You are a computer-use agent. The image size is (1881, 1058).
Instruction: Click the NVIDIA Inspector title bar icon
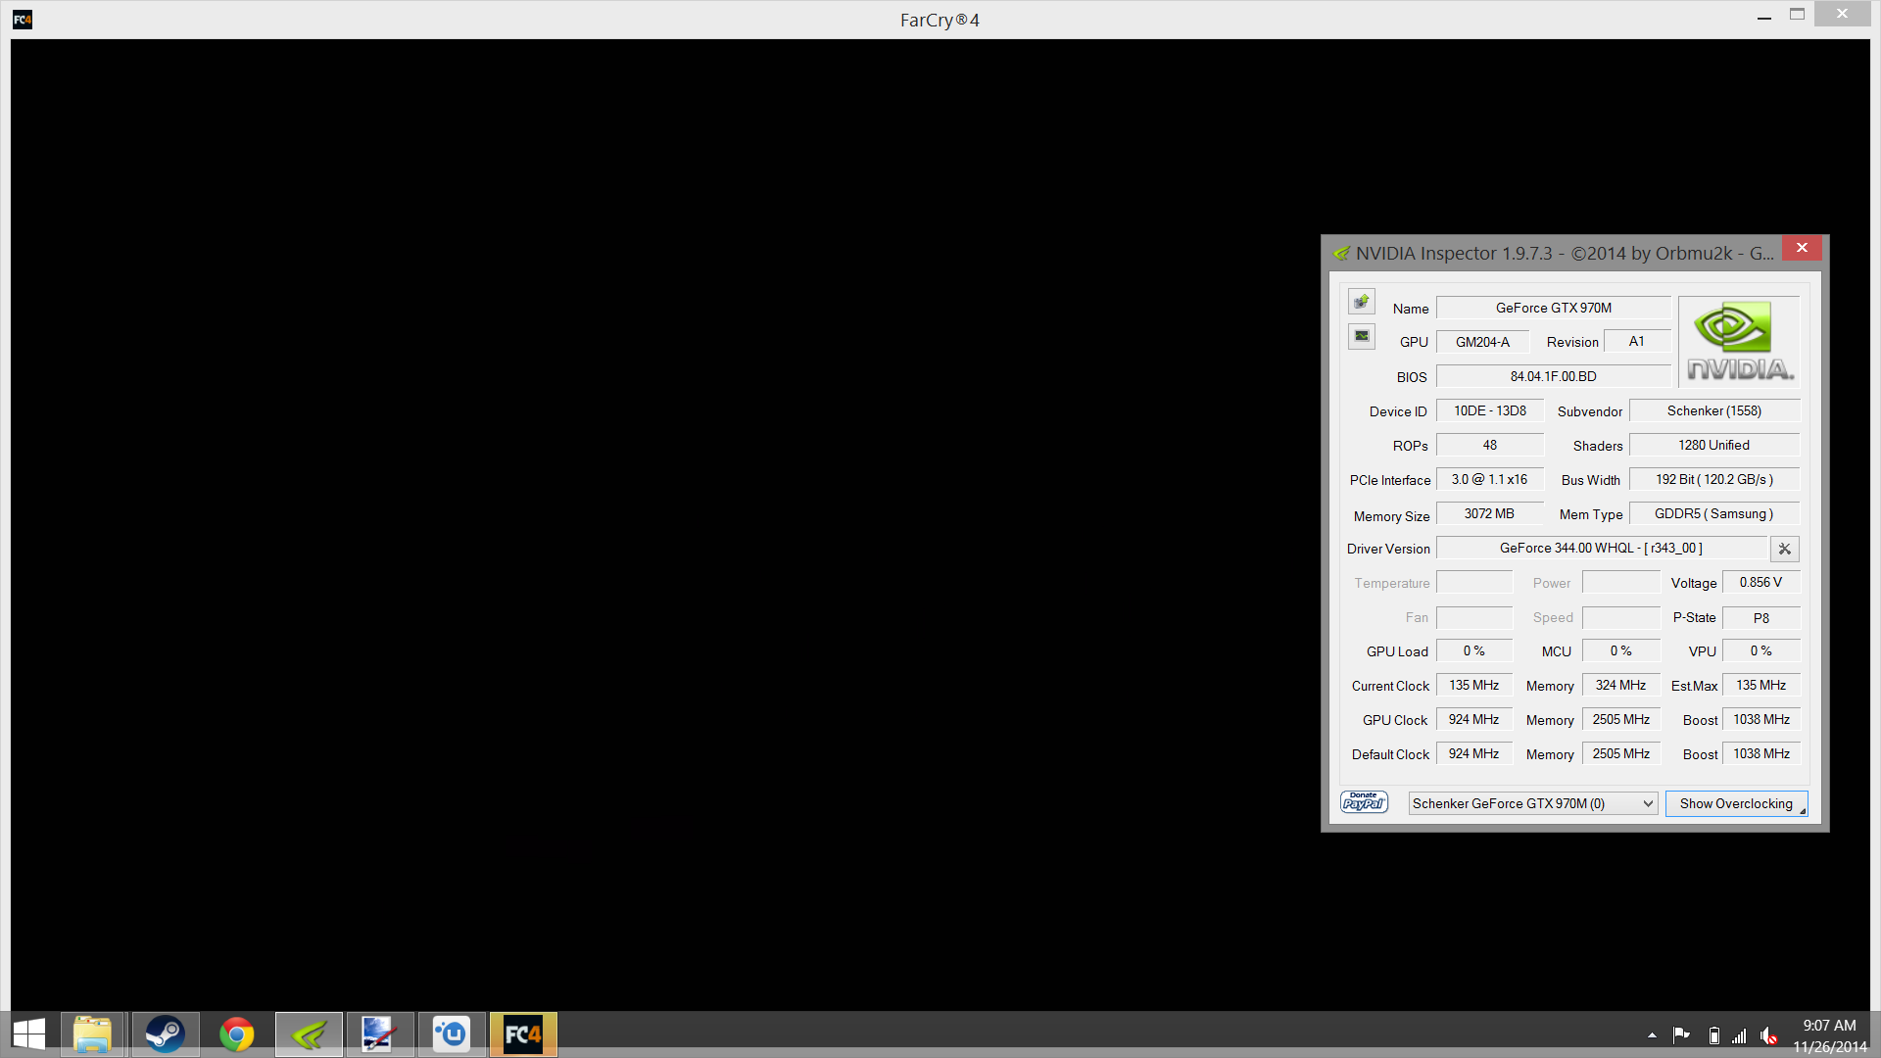pos(1341,254)
